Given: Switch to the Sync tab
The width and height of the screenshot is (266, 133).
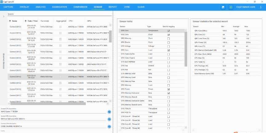Looking at the screenshot, I should pos(127,7).
